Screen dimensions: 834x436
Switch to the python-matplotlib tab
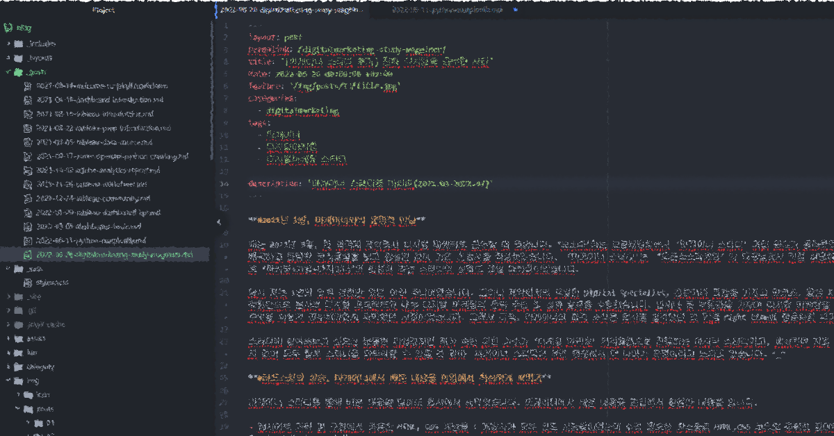click(446, 11)
